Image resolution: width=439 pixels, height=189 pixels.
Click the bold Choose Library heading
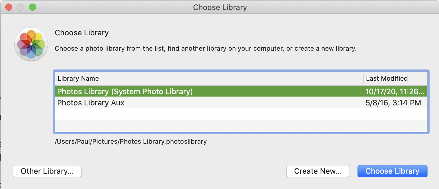(82, 33)
